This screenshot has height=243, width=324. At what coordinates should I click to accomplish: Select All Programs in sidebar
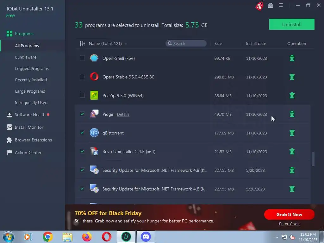27,46
